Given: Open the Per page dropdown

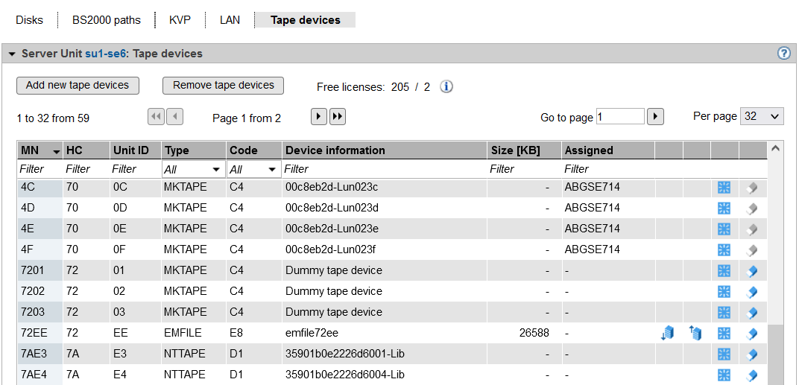Looking at the screenshot, I should (762, 116).
